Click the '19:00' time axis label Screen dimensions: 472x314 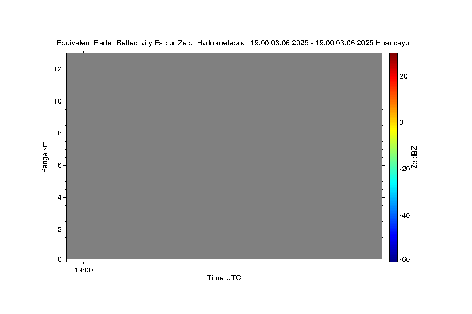(84, 270)
